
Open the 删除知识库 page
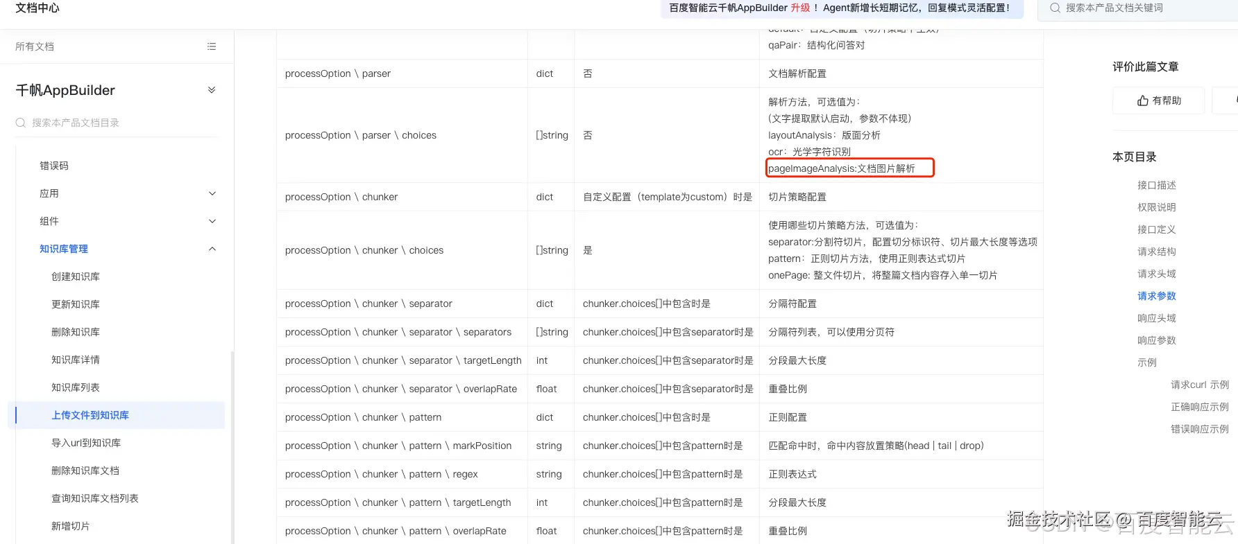click(76, 332)
